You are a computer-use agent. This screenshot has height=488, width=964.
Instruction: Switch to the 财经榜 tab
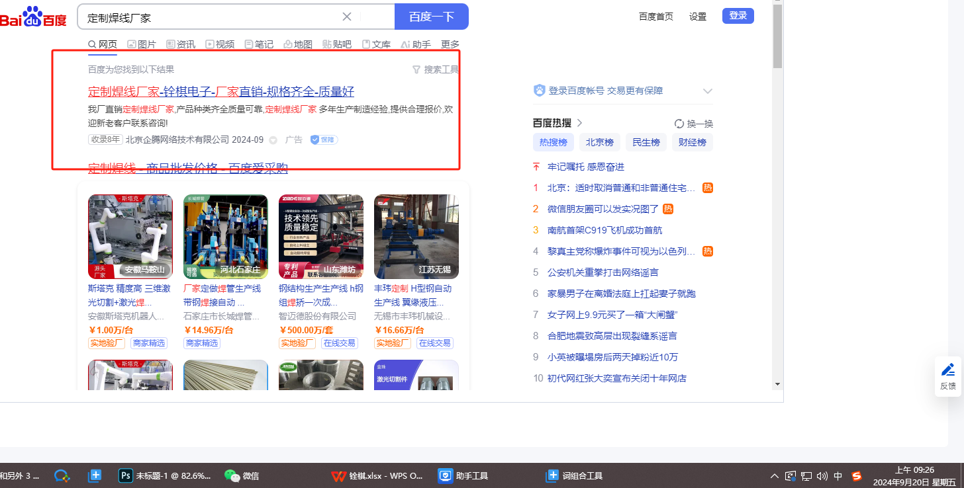coord(693,142)
